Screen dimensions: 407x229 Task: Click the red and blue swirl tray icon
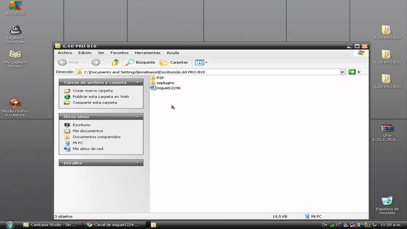click(339, 225)
